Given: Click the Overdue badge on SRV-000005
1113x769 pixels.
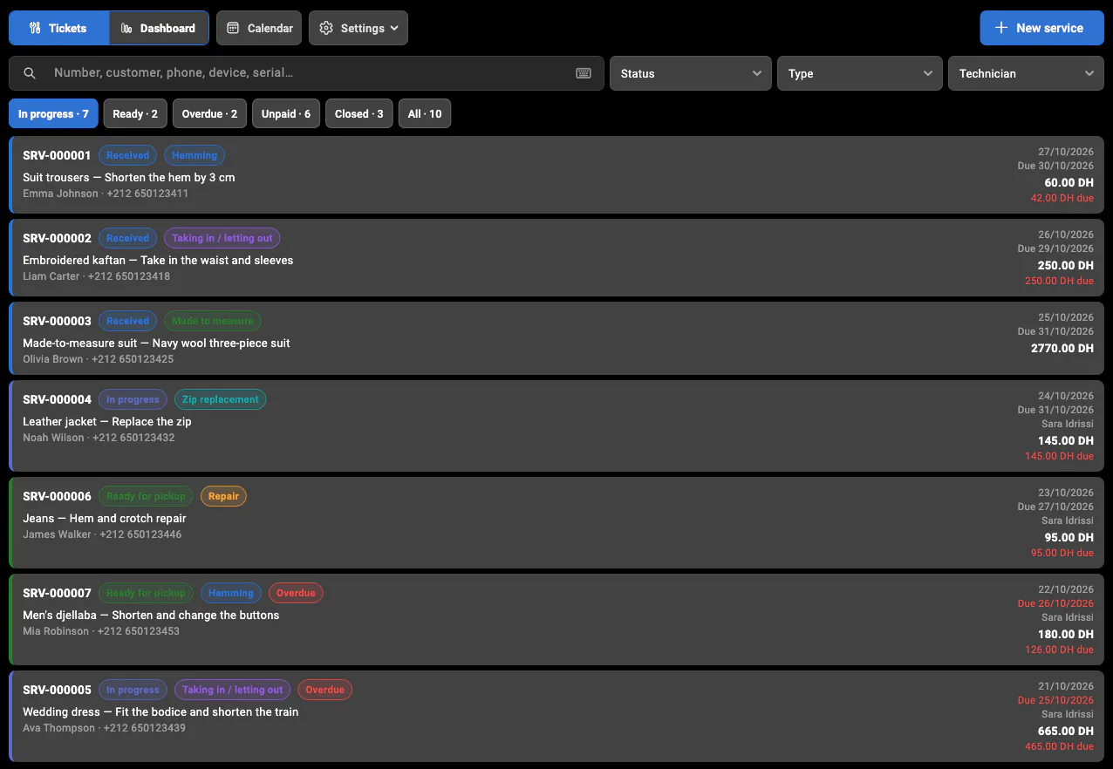Looking at the screenshot, I should click(x=325, y=690).
